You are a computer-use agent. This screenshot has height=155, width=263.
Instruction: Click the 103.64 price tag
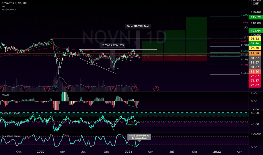click(256, 30)
